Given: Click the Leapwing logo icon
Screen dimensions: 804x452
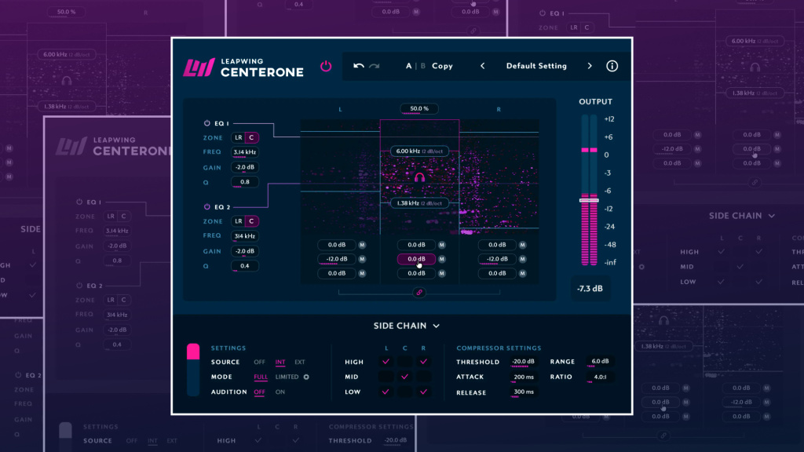Looking at the screenshot, I should pyautogui.click(x=199, y=67).
